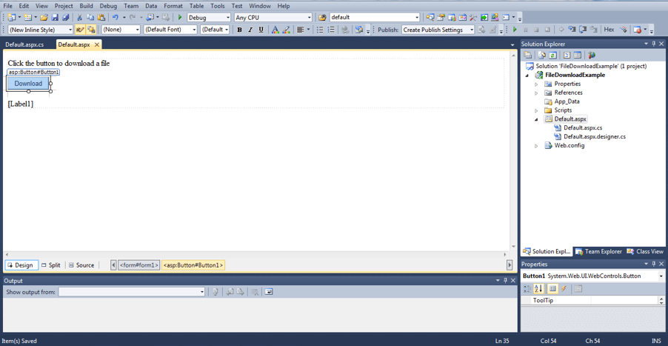Viewport: 668px width, 346px height.
Task: Open the Tools menu
Action: (x=217, y=6)
